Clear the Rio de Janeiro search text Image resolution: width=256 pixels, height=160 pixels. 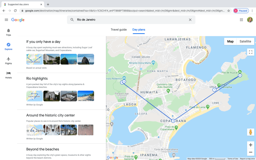[x=190, y=20]
